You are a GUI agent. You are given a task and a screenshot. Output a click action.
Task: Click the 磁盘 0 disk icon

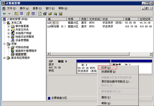click(x=51, y=61)
